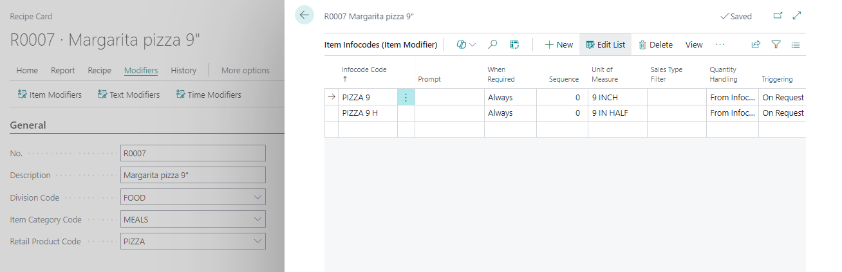Expand page to full width icon
The image size is (842, 272).
pos(797,16)
